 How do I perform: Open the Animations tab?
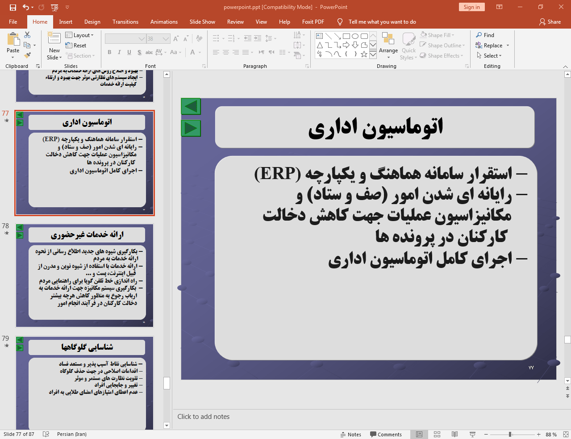[x=164, y=22]
